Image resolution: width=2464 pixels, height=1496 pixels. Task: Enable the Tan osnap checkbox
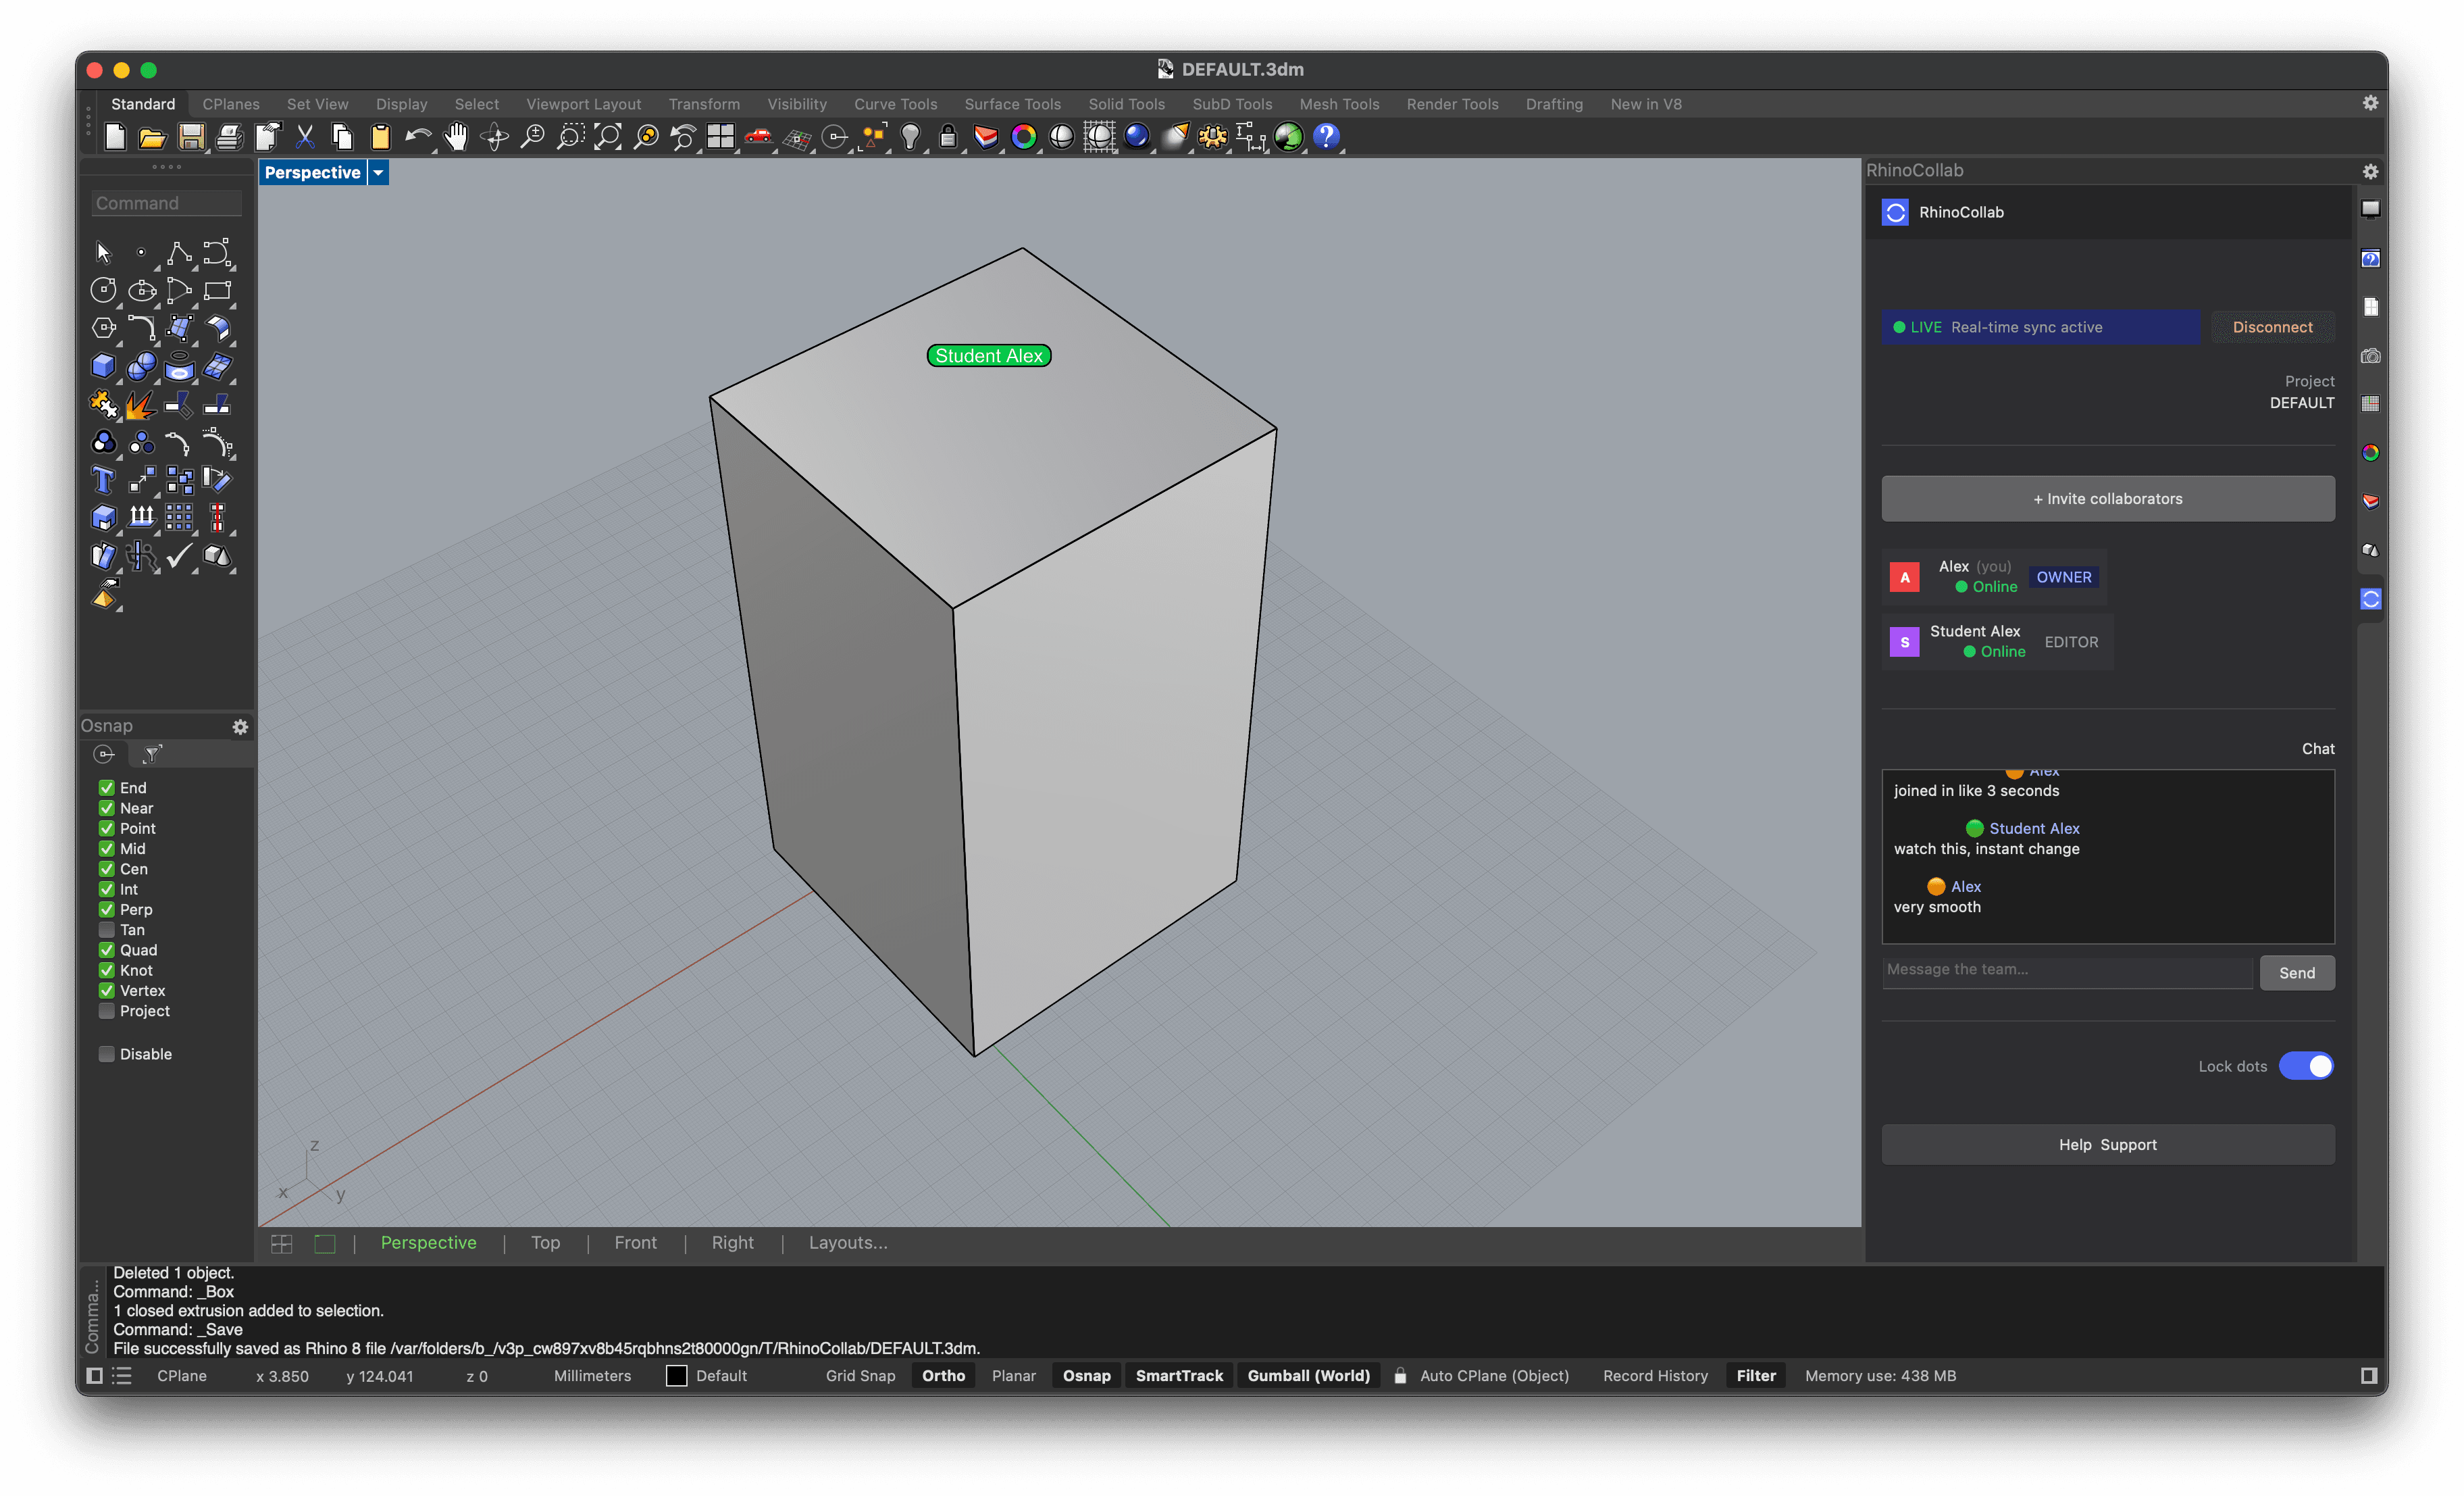click(x=106, y=930)
